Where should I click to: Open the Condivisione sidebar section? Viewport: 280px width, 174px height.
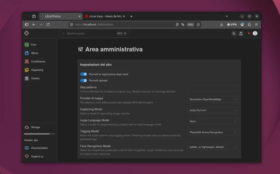pos(40,62)
